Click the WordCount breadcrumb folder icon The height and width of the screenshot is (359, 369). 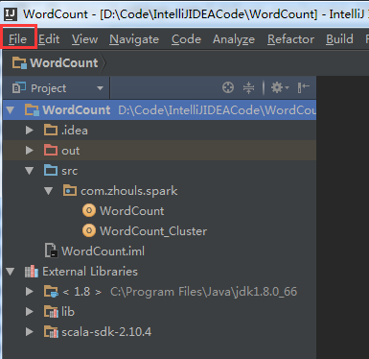click(19, 62)
